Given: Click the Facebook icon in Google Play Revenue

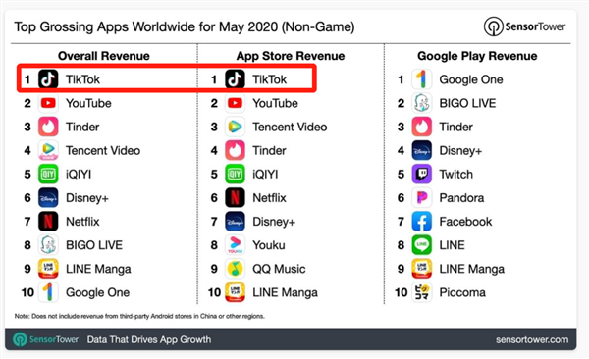Looking at the screenshot, I should (421, 221).
